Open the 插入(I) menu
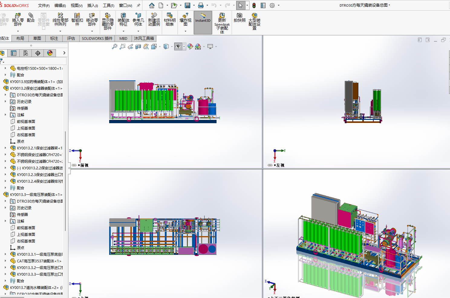 (93, 5)
